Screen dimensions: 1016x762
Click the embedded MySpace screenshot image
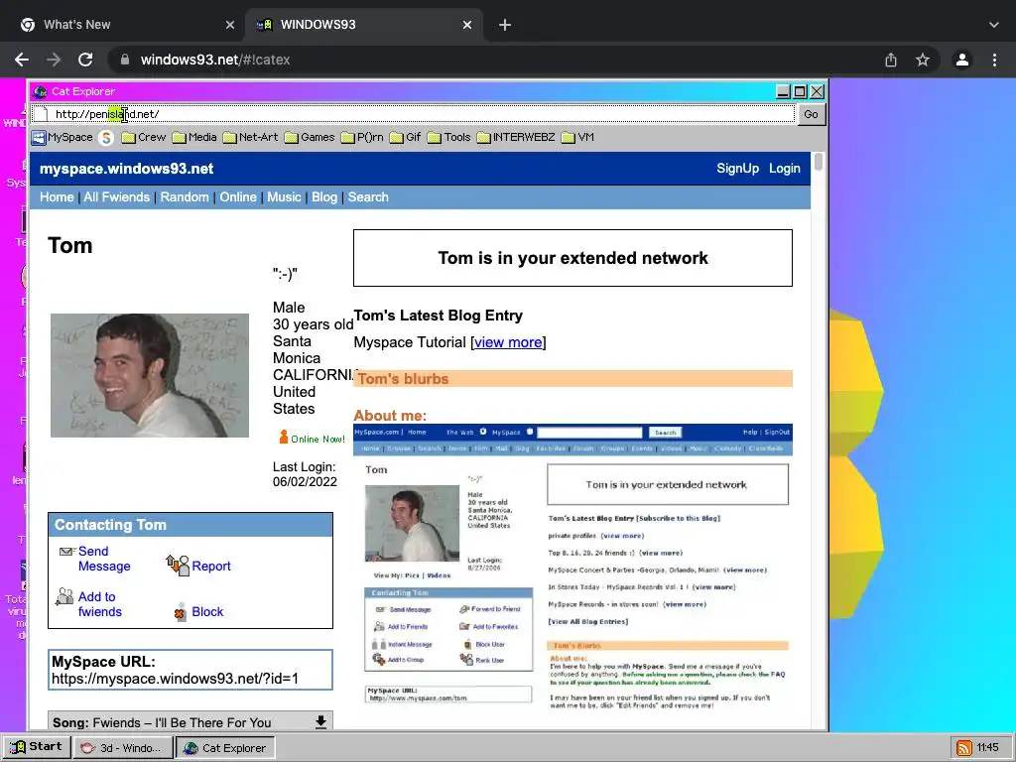[572, 571]
